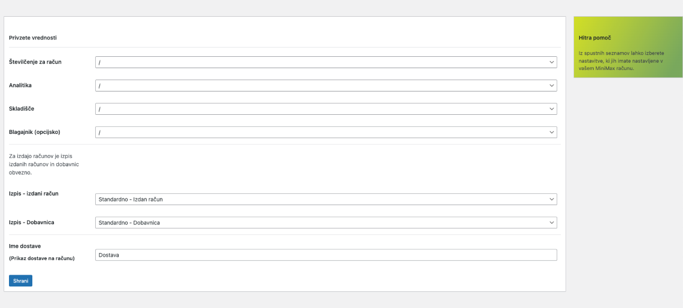Click the 'Ime dostave' label
The image size is (683, 308).
(x=25, y=246)
